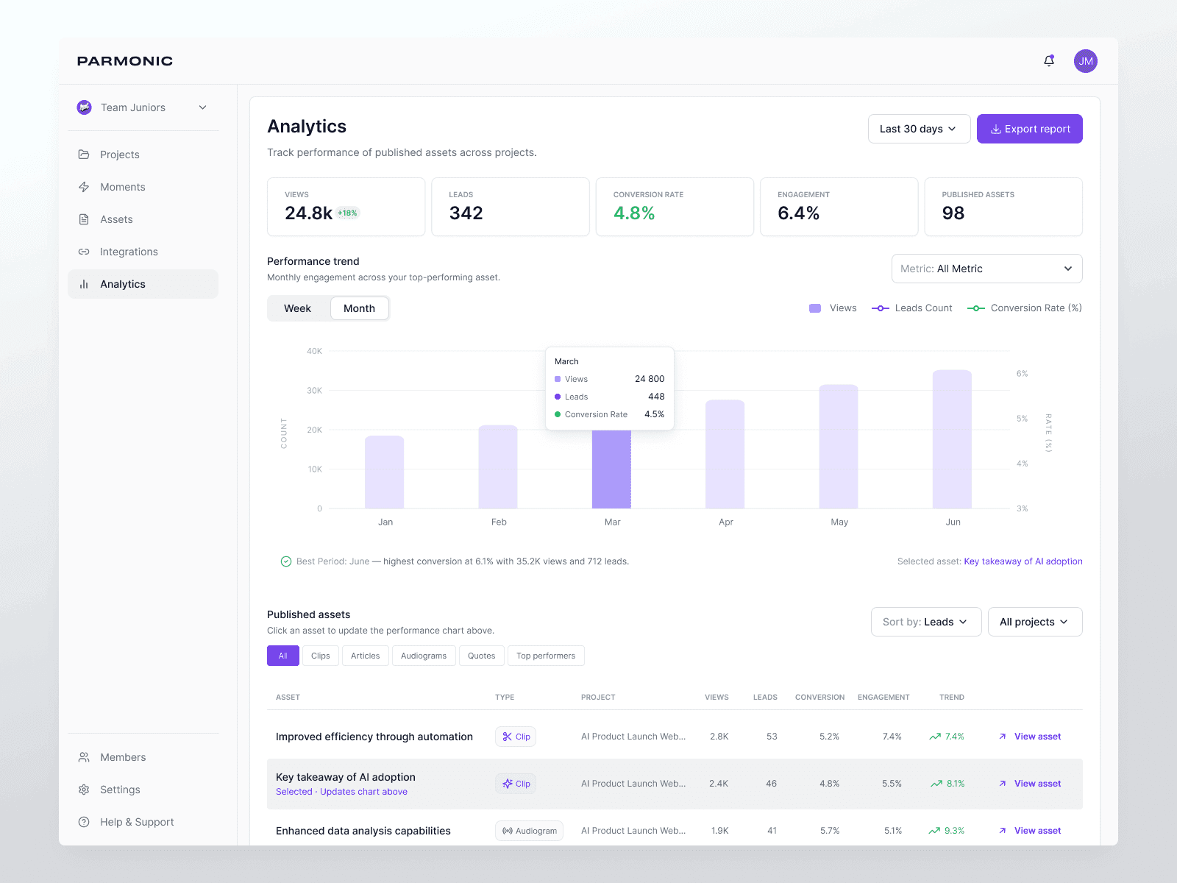
Task: Toggle the Views legend series
Action: click(833, 308)
